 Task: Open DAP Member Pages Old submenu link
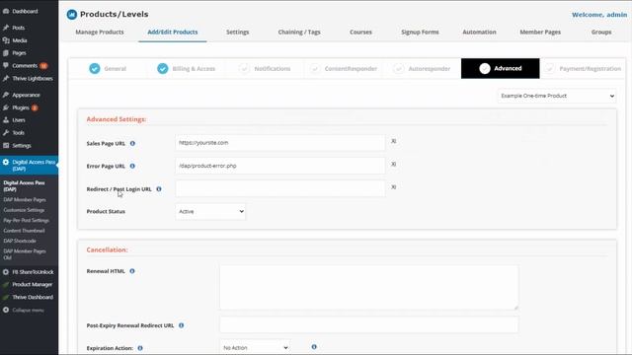[x=25, y=254]
